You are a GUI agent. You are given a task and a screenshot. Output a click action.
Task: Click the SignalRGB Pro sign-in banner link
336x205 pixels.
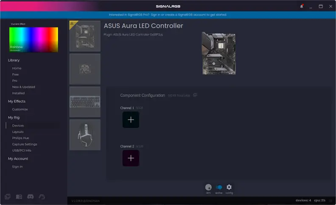pyautogui.click(x=168, y=15)
